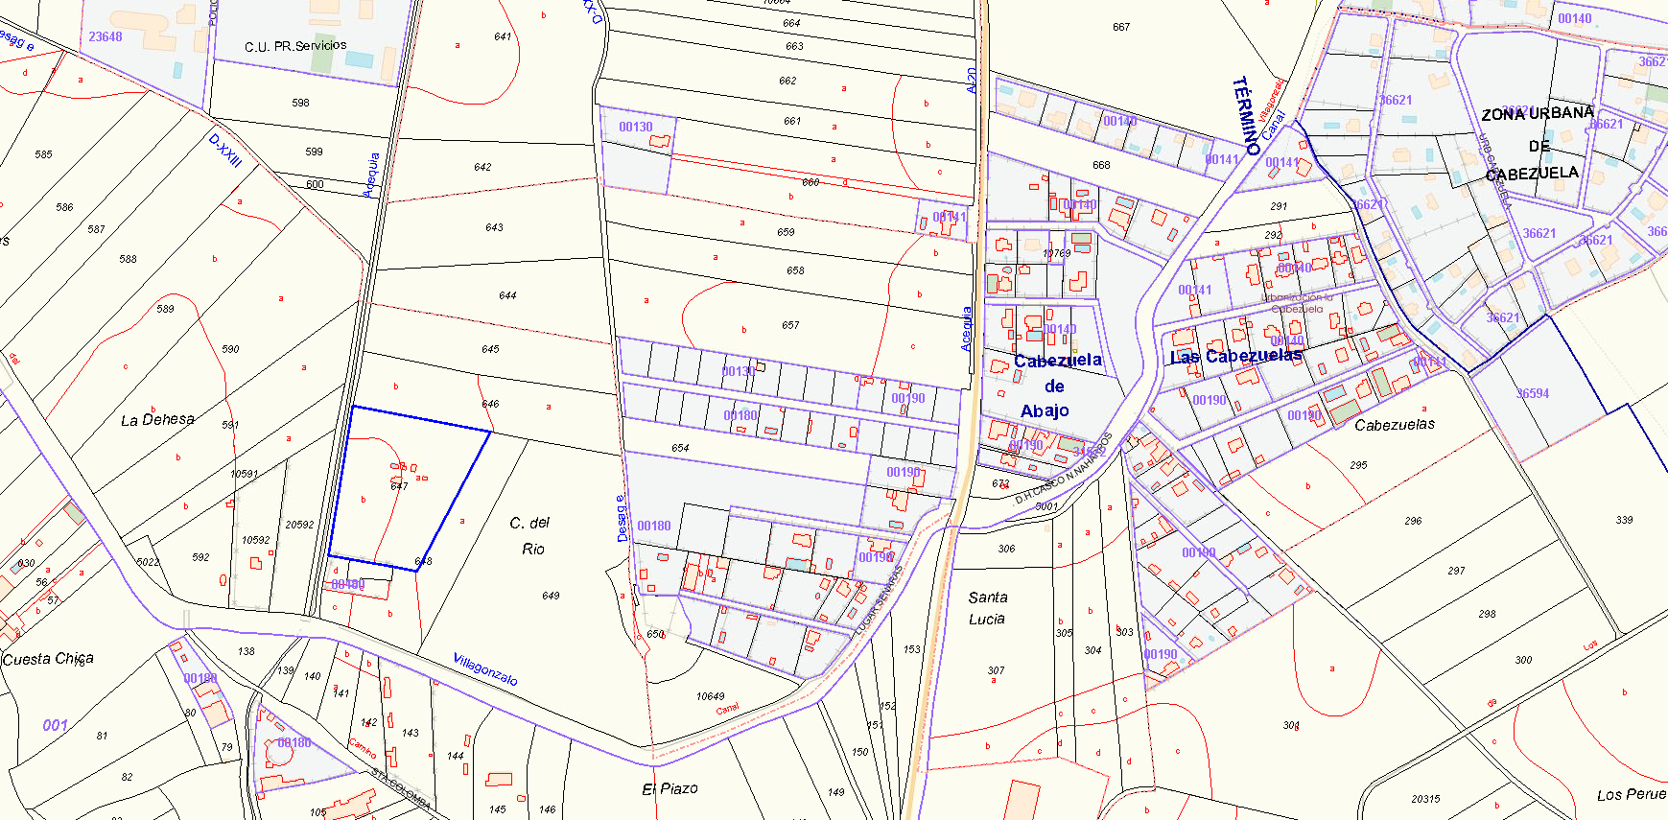Screen dimensions: 1668x820
Task: Click the El Piazo label
Action: click(670, 788)
